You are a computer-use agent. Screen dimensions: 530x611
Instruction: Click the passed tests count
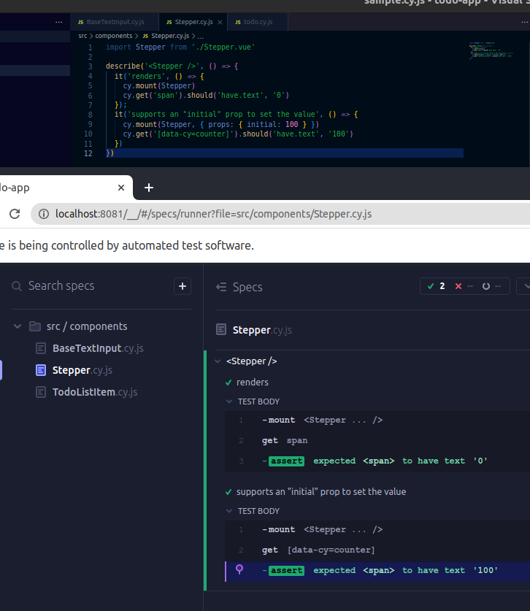point(437,286)
